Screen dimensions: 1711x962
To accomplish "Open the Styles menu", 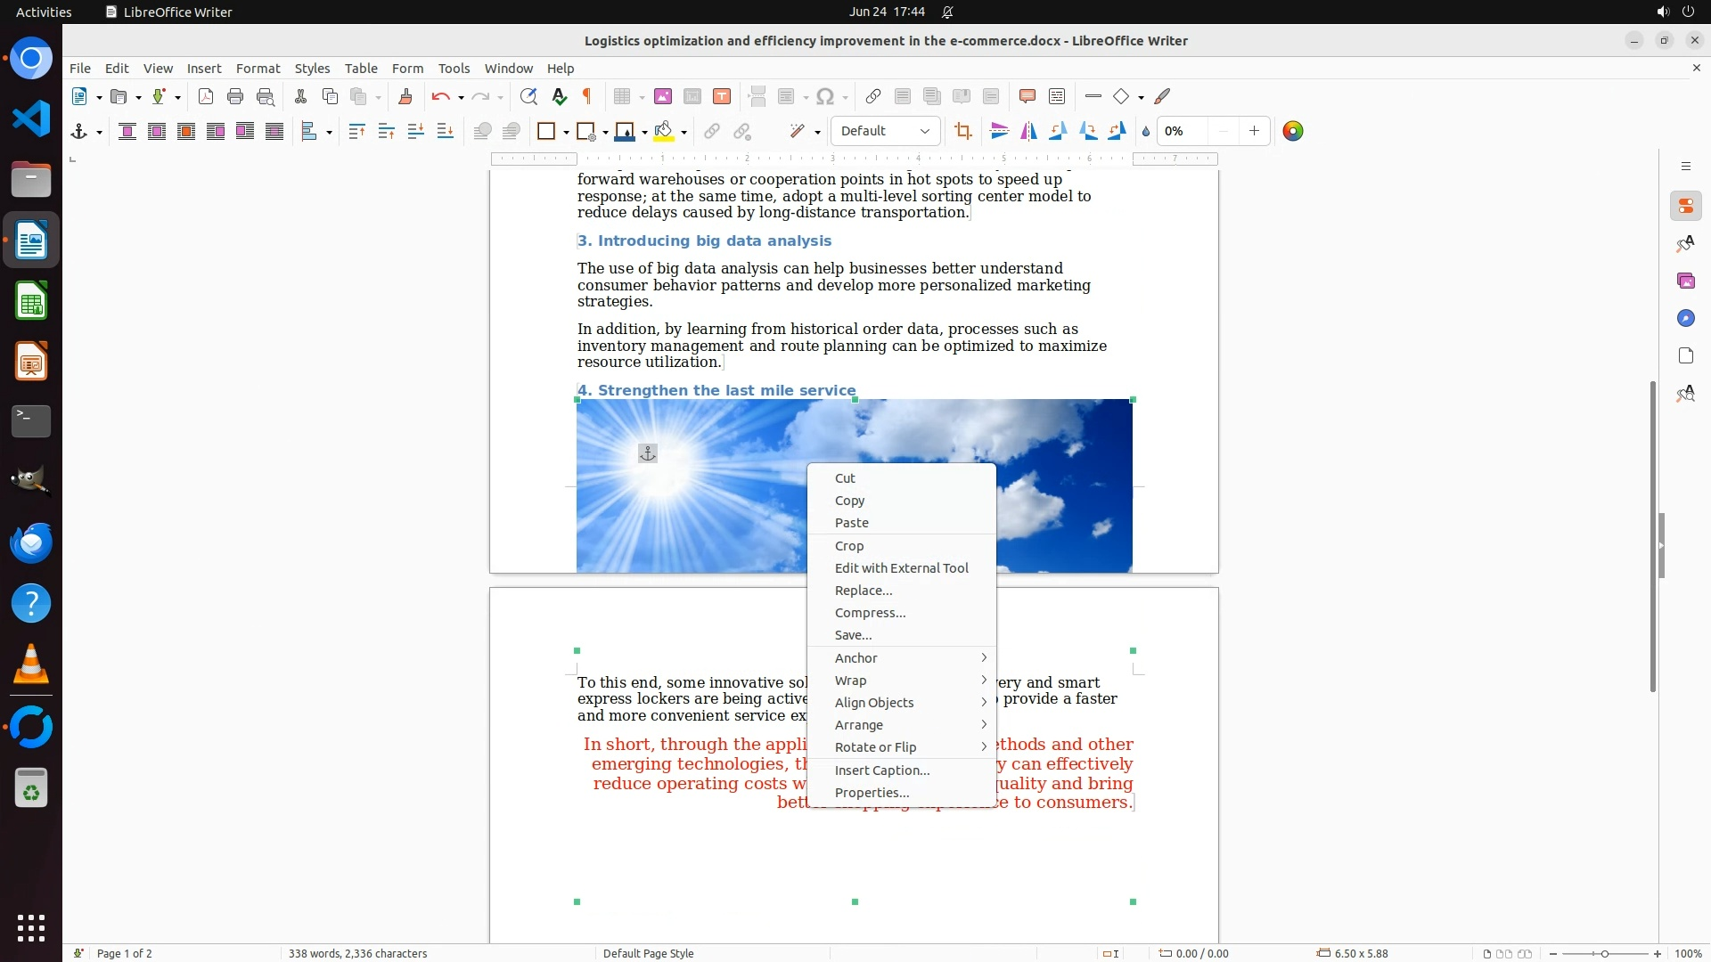I will click(312, 69).
